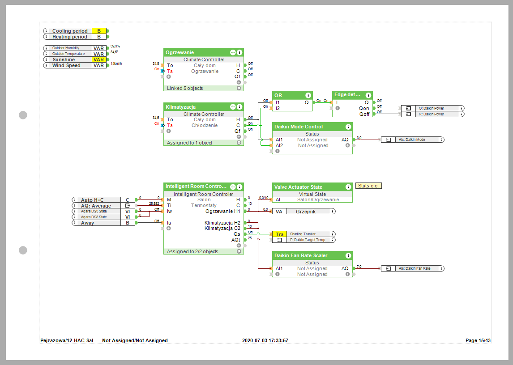Click info icon of Auto H+C input
Viewport: 513px width, 365px height.
75,200
